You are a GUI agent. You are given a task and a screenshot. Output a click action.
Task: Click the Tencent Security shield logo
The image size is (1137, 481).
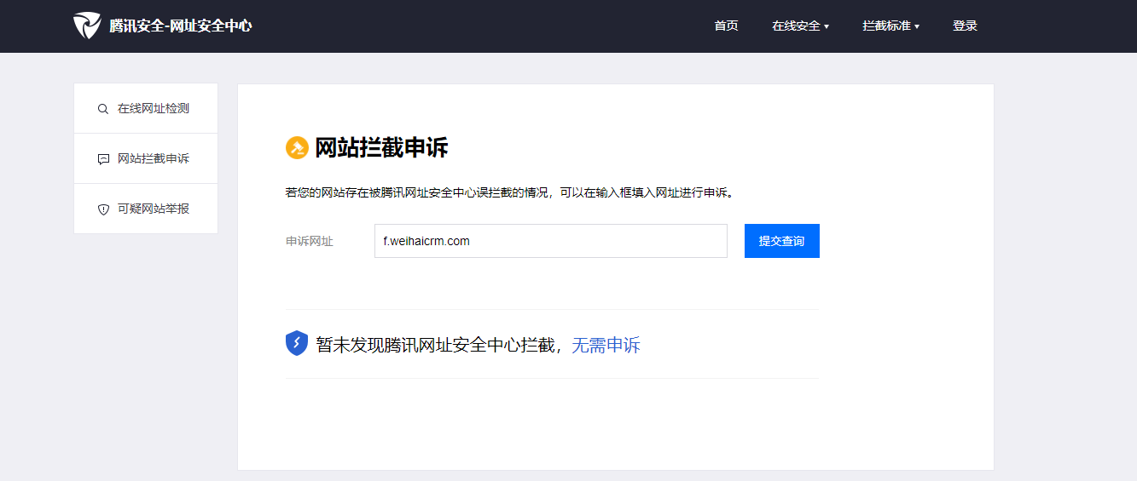point(87,26)
